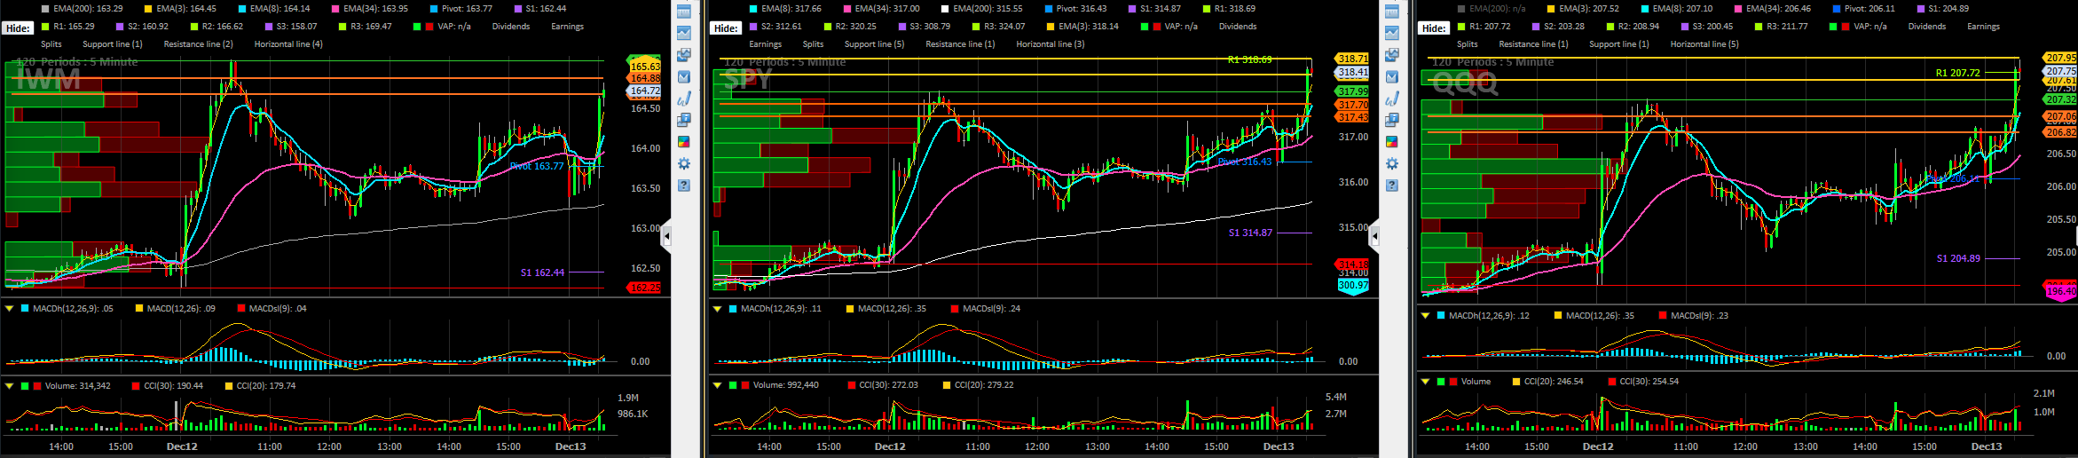Click the envelope alert icon in IWM sidebar
This screenshot has height=458, width=2078.
point(684,77)
